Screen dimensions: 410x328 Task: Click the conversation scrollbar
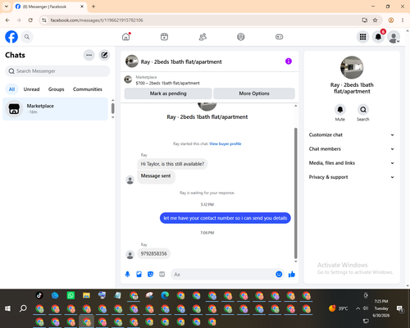point(295,193)
